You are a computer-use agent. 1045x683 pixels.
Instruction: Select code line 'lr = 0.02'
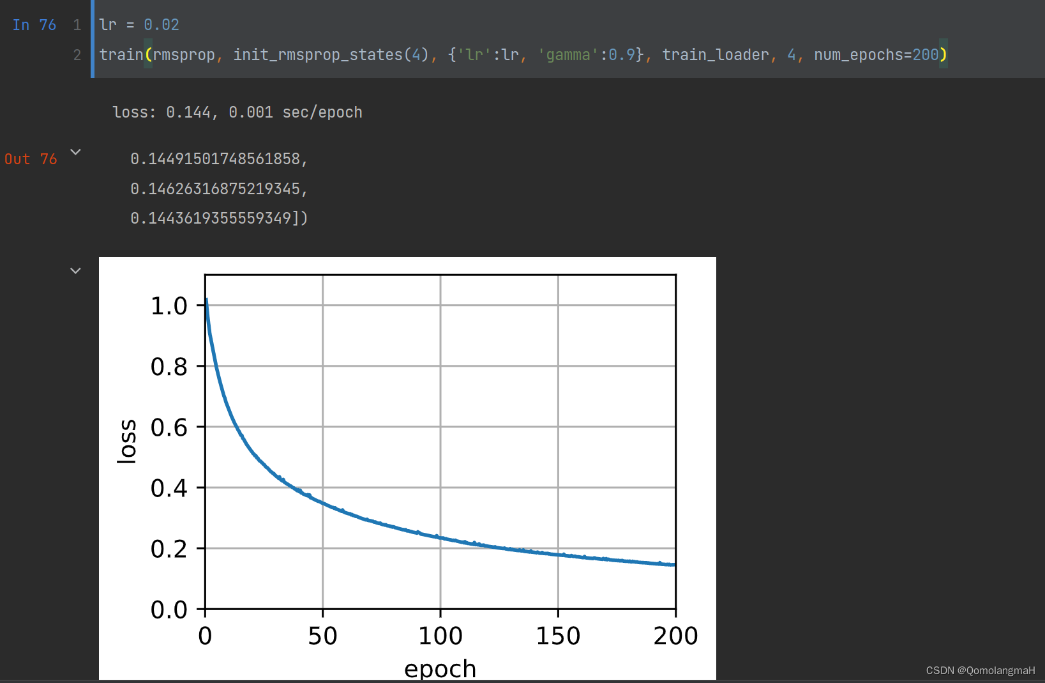coord(139,25)
